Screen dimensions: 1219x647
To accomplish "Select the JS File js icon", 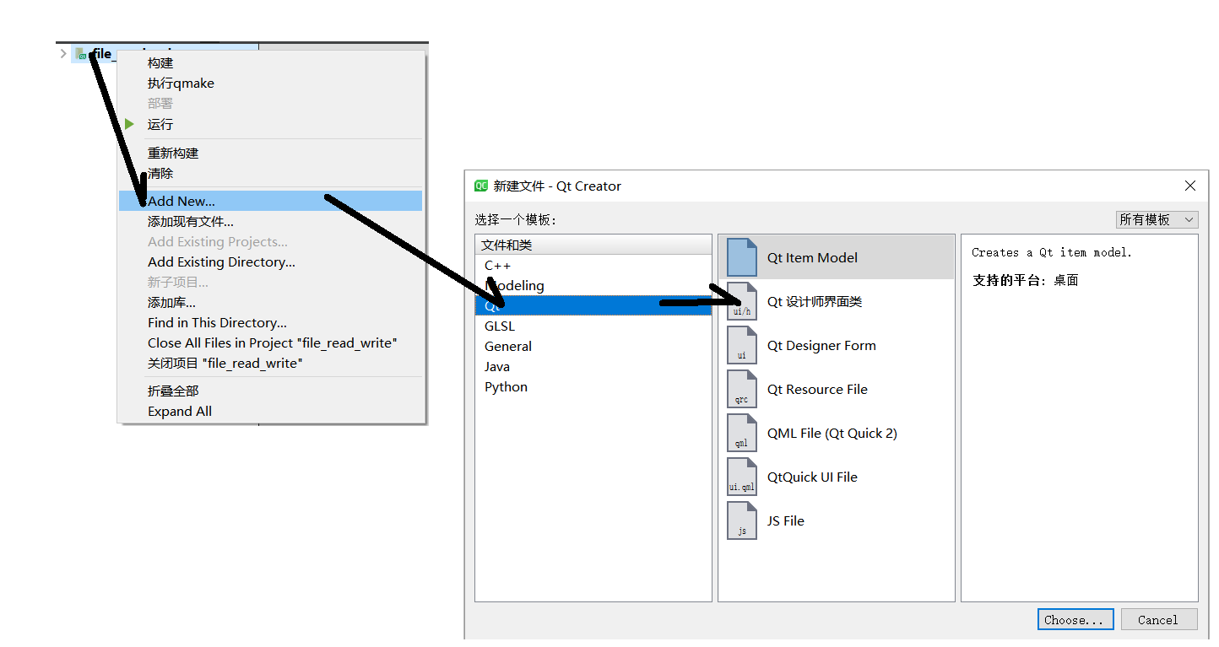I will click(742, 520).
